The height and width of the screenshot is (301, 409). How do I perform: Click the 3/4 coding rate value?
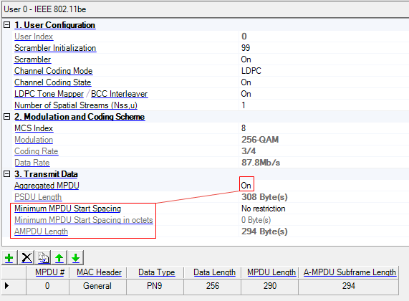pyautogui.click(x=249, y=151)
